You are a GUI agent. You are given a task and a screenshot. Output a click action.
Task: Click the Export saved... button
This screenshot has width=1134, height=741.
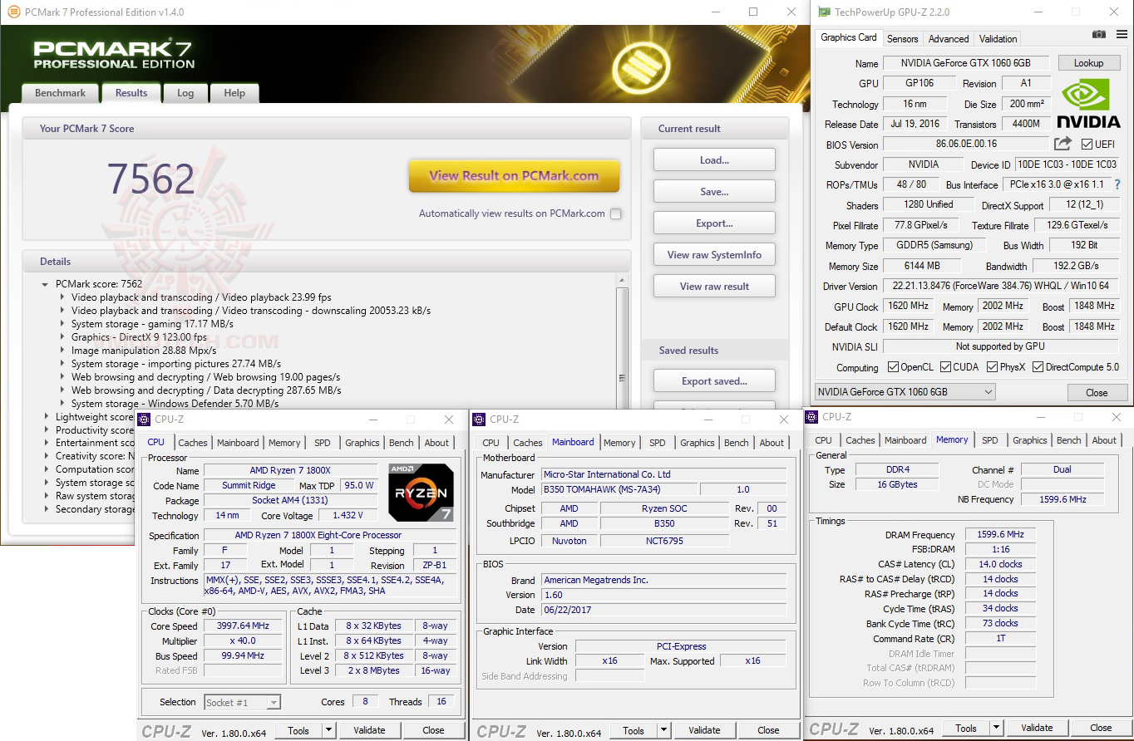(x=714, y=381)
